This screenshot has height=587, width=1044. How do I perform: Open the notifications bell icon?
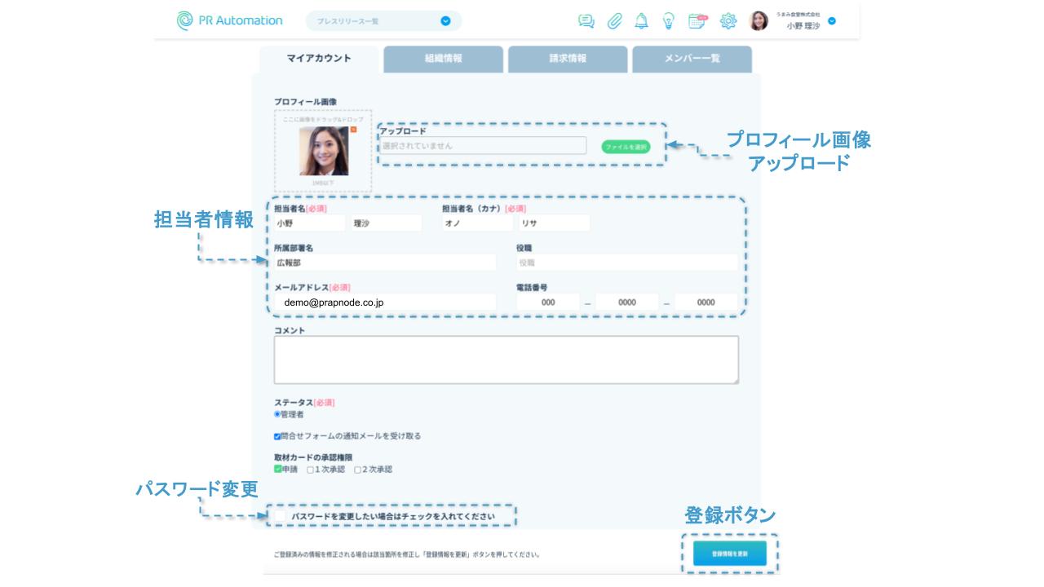pos(642,21)
